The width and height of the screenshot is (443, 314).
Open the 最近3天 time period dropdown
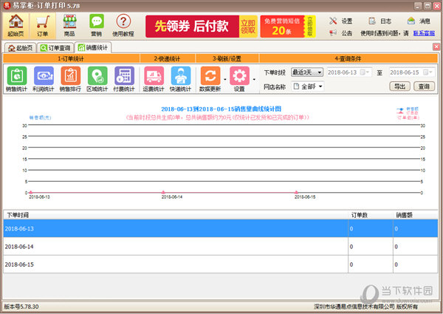(307, 72)
